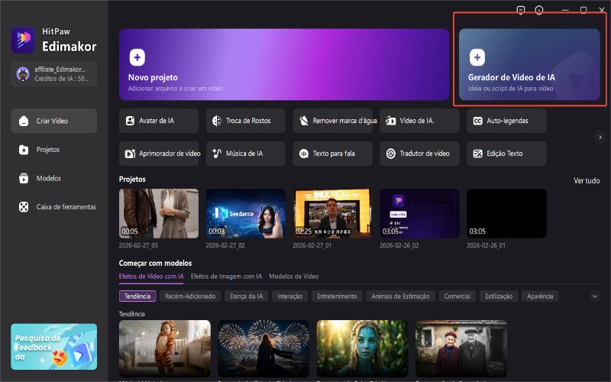Open the baby in tiger costume template
This screenshot has height=382, width=611.
click(165, 348)
